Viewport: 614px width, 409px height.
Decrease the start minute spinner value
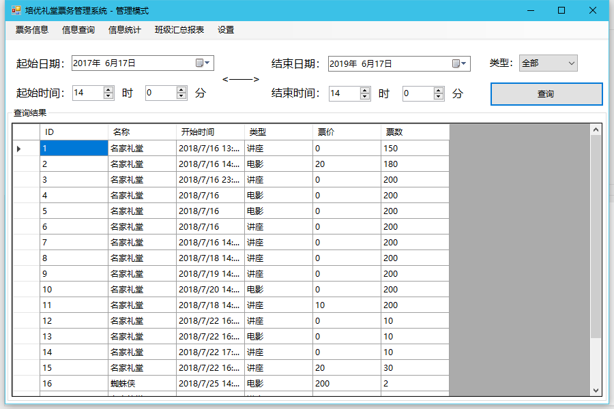click(x=181, y=97)
